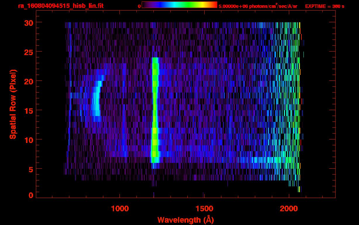Click the filename ra_160804094515_hisb_lin.fit
This screenshot has height=225, width=359.
(x=61, y=6)
